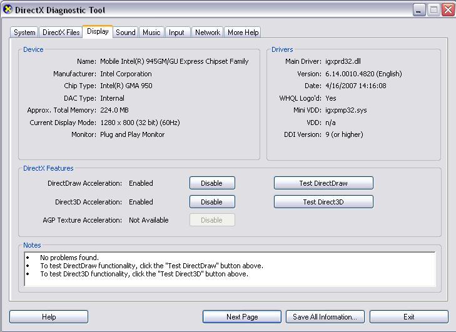Click VDD value 'n/a'
Screen dimensions: 456x332
[330, 123]
